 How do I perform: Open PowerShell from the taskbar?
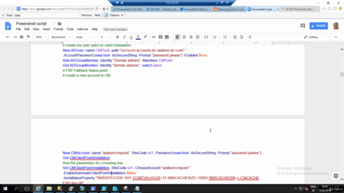coord(93,188)
